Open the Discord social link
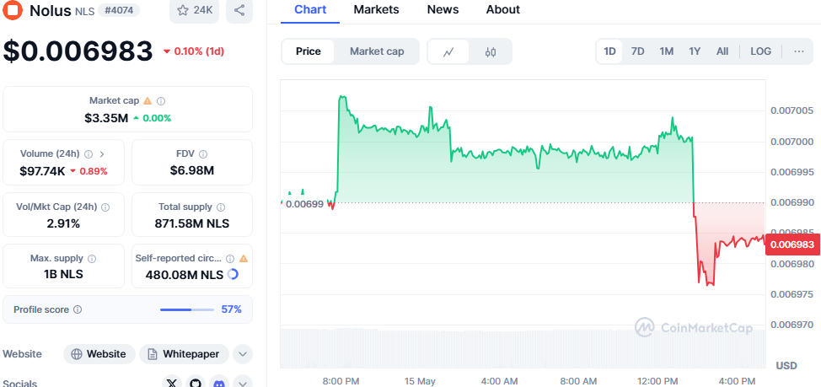Image resolution: width=821 pixels, height=387 pixels. pos(219,384)
